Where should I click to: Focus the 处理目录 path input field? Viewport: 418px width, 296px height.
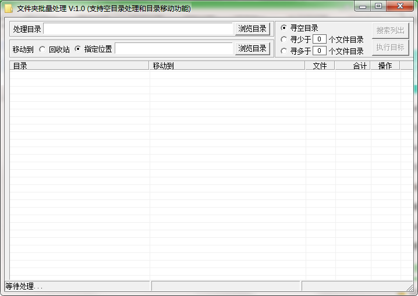coord(138,28)
